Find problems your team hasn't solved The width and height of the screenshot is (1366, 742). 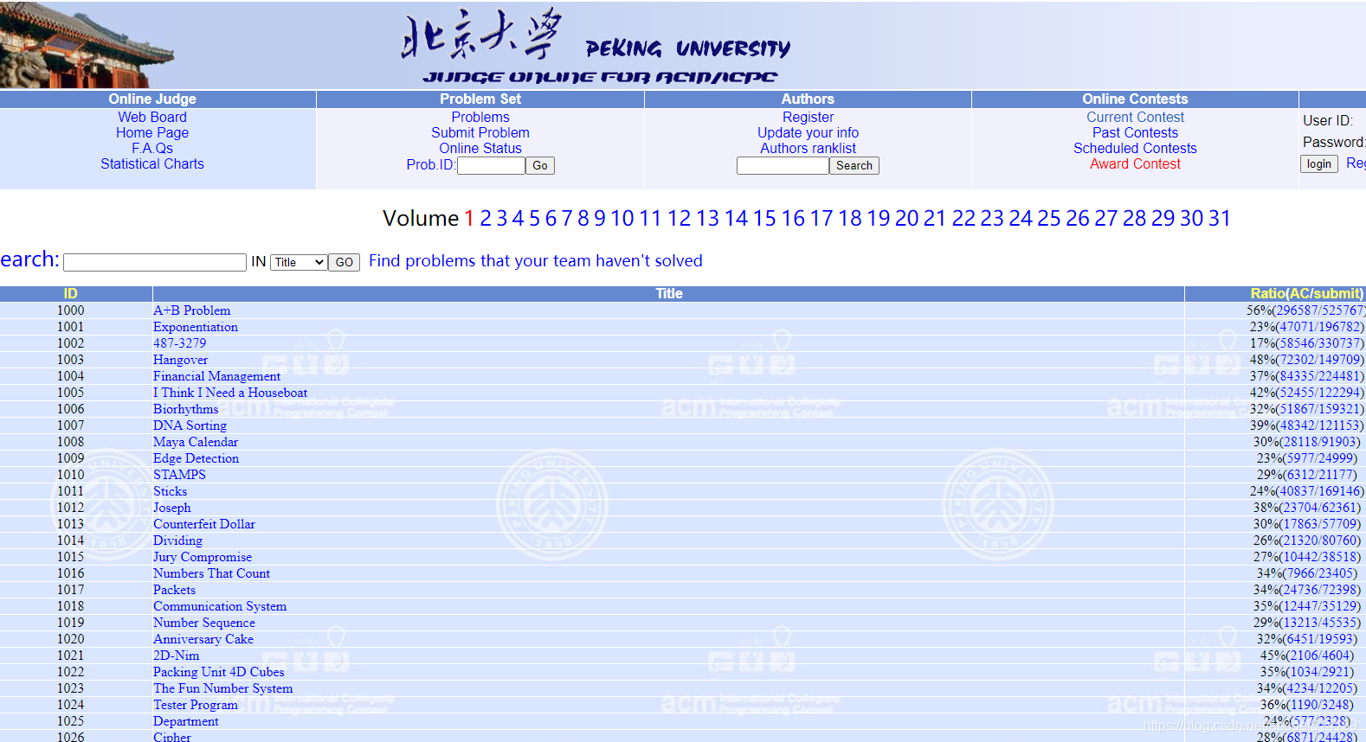pyautogui.click(x=536, y=260)
